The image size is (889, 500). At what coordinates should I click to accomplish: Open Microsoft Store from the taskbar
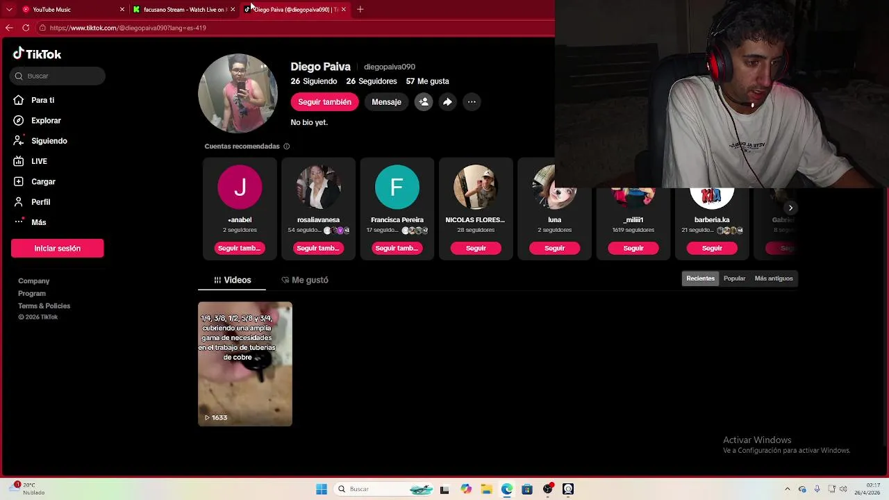point(527,489)
